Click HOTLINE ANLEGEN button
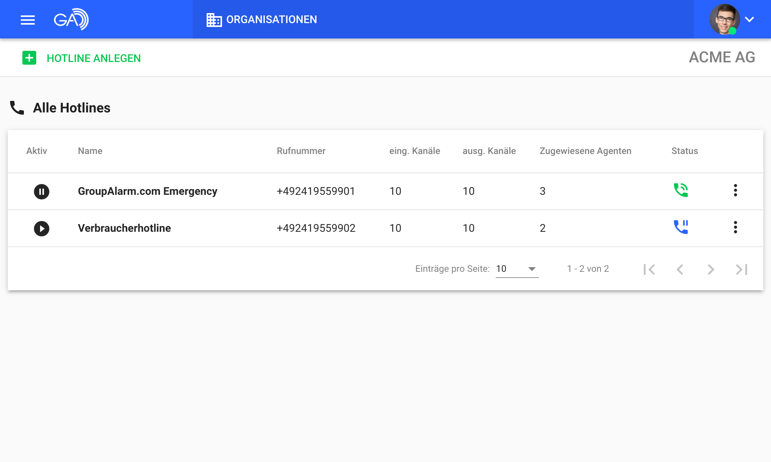The height and width of the screenshot is (462, 771). pyautogui.click(x=94, y=58)
